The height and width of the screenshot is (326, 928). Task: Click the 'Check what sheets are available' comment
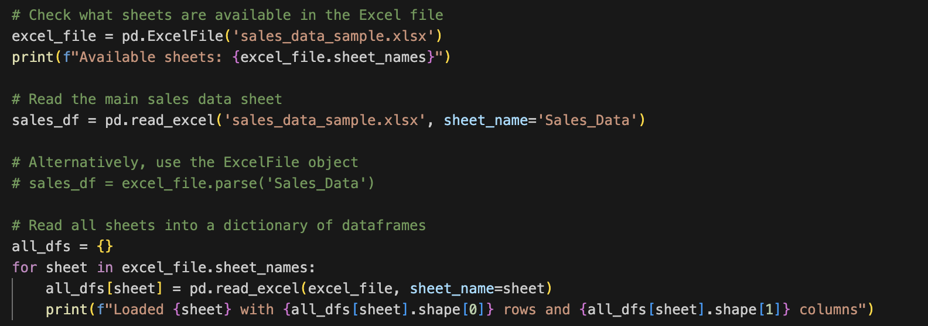pos(227,15)
